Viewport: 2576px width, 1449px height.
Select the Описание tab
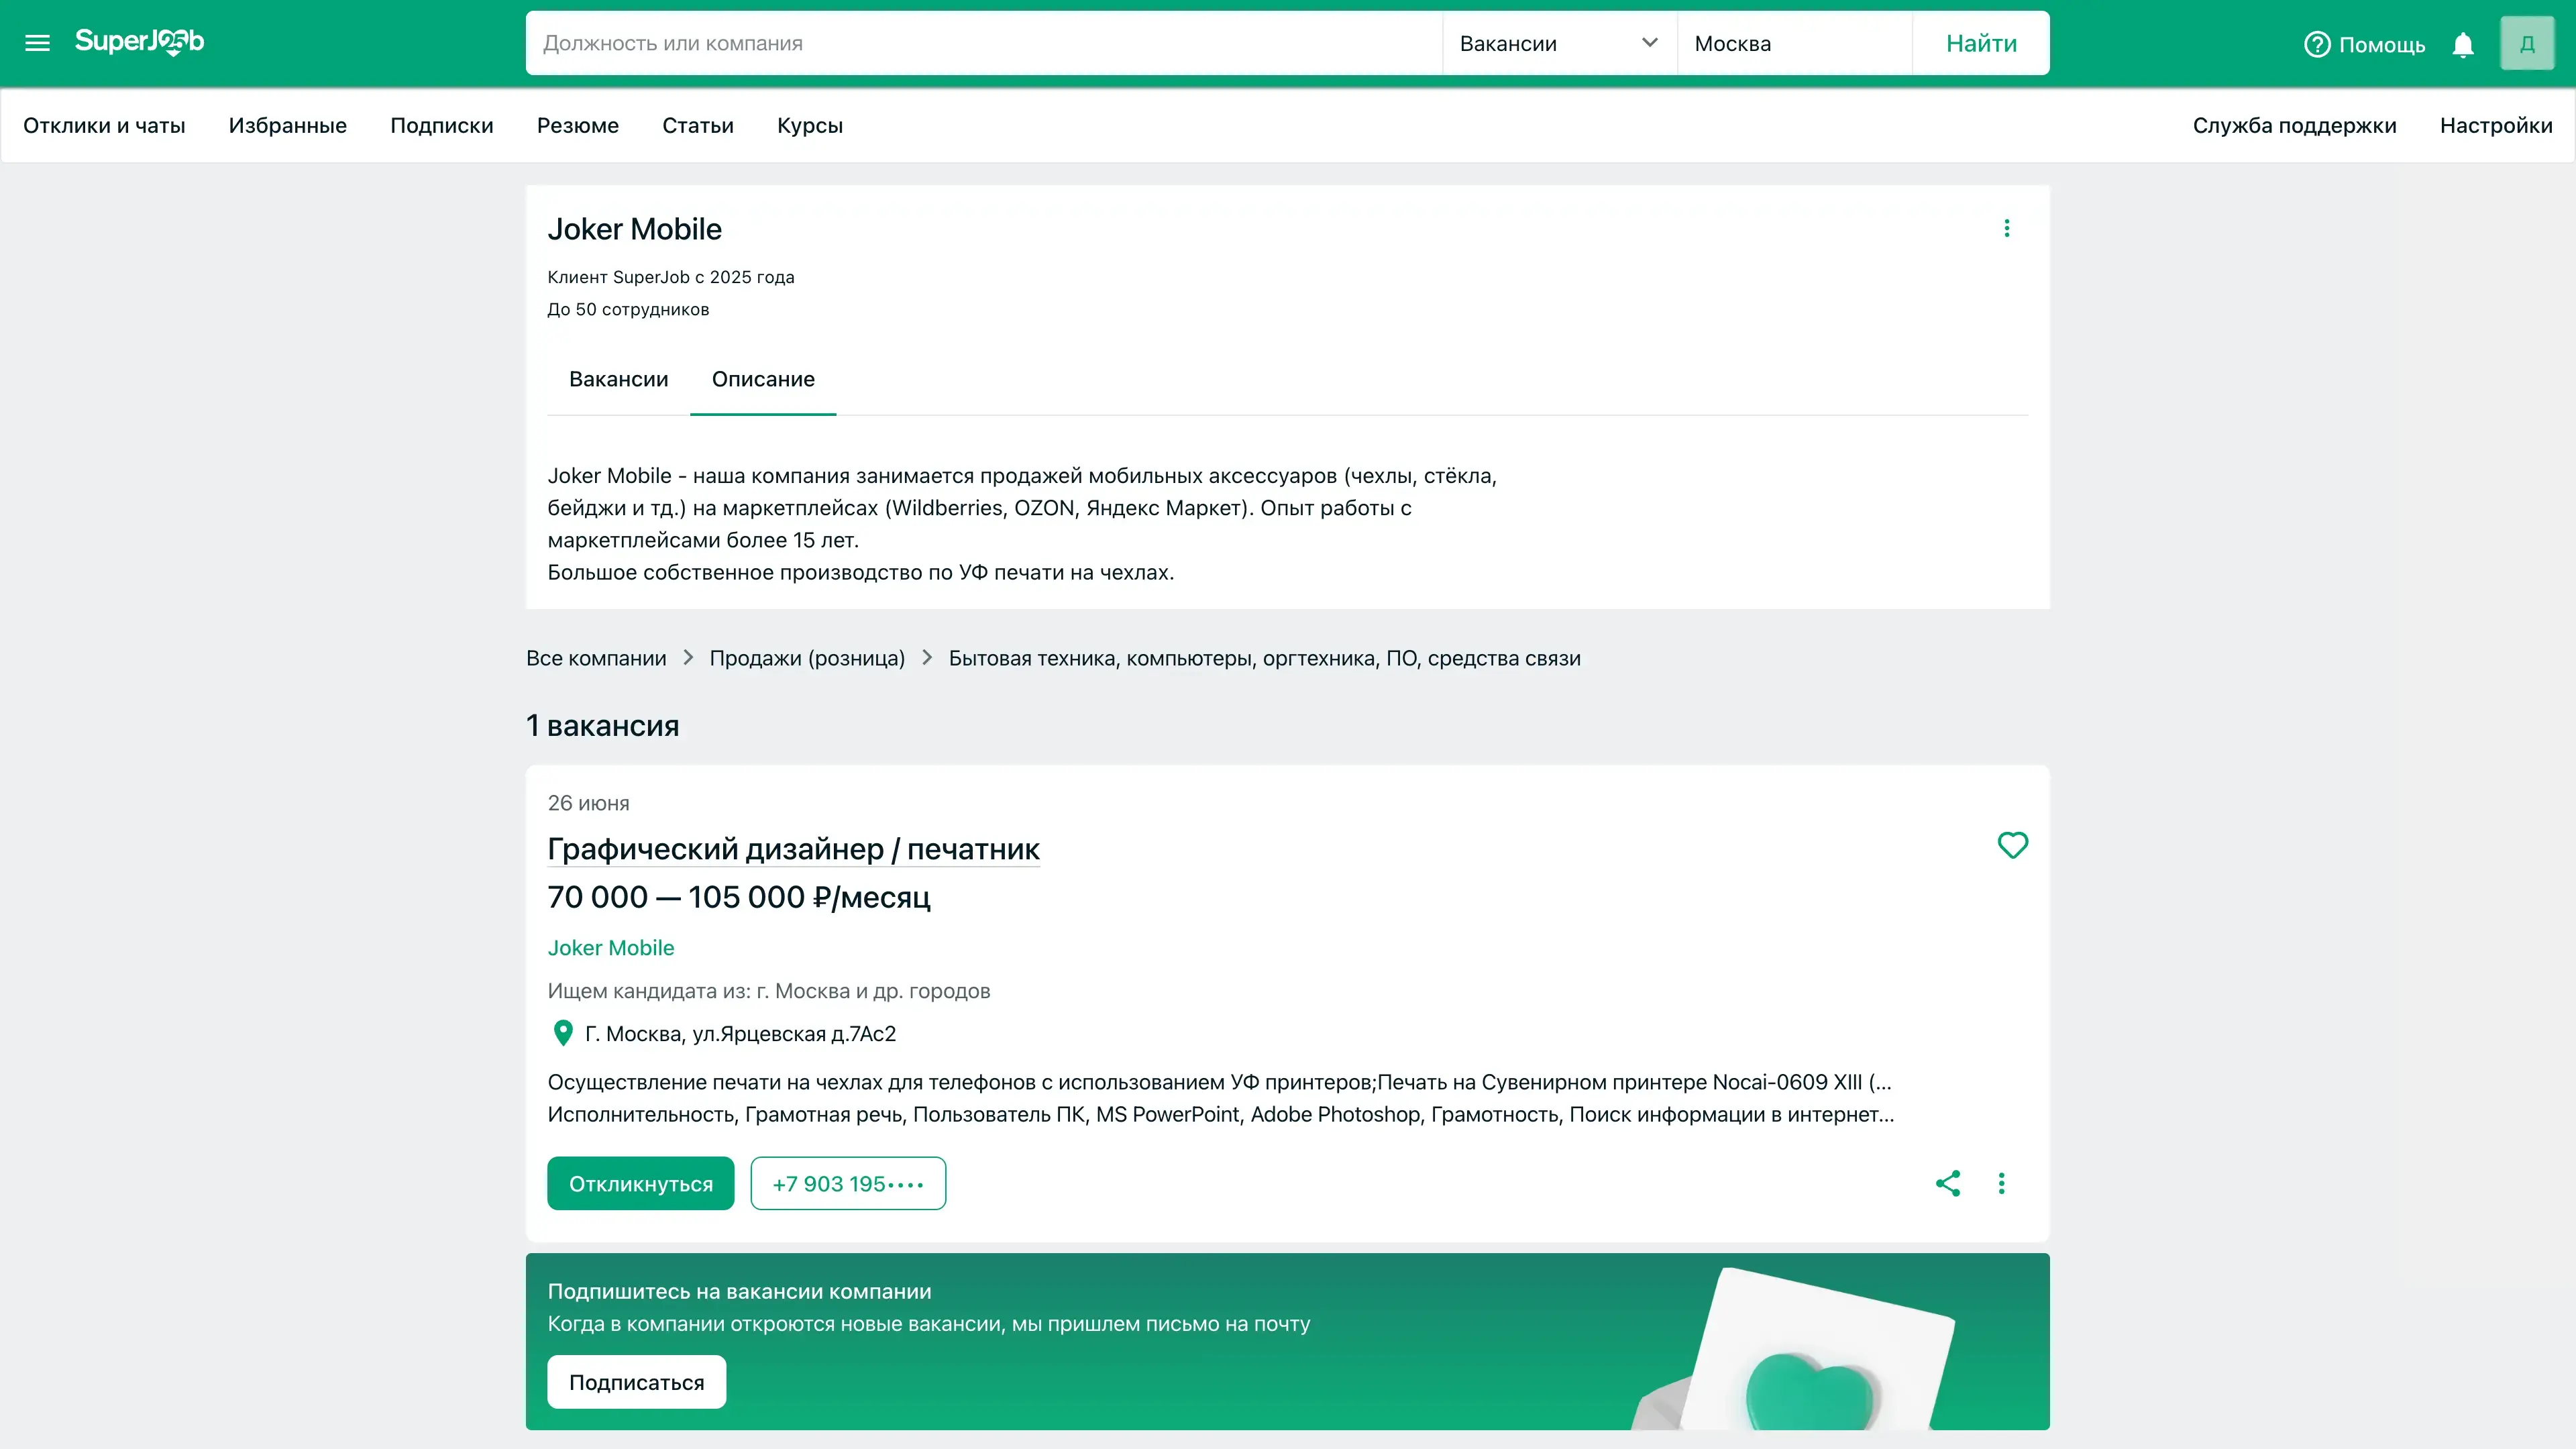click(763, 379)
